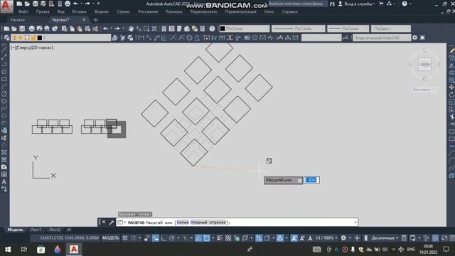Toggle polar tracking in status bar
Screen dimensions: 455x256
click(172, 238)
